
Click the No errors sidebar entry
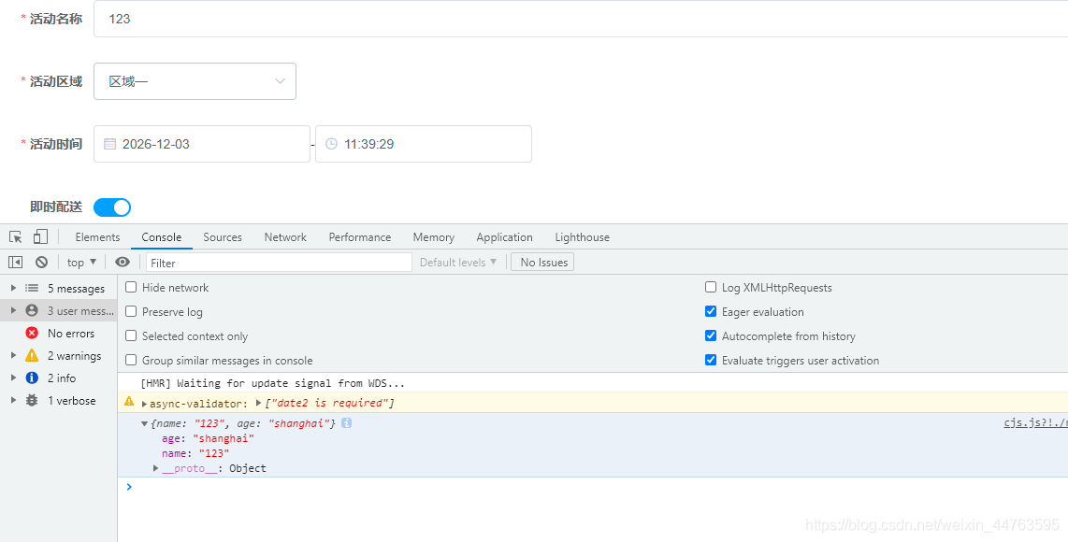(59, 333)
